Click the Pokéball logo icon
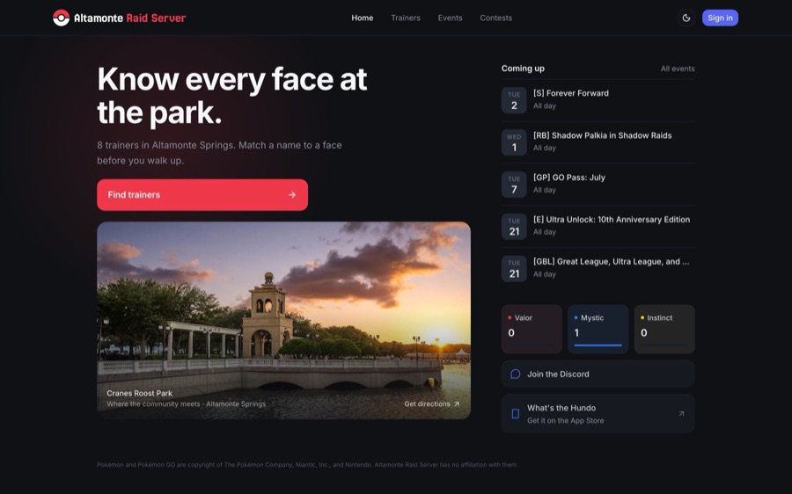This screenshot has width=792, height=494. [x=61, y=18]
